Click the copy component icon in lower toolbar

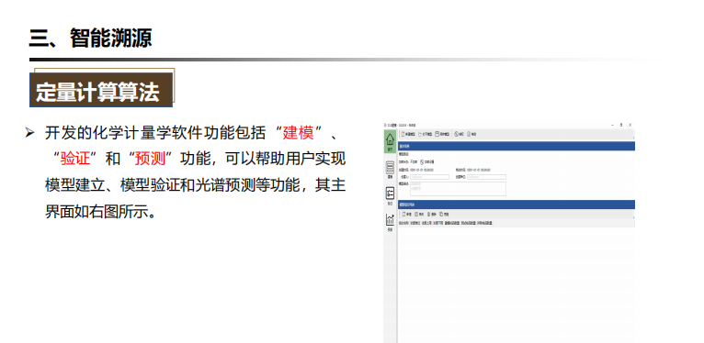point(441,214)
